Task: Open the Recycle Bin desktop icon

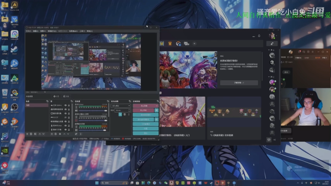Action: pyautogui.click(x=5, y=94)
